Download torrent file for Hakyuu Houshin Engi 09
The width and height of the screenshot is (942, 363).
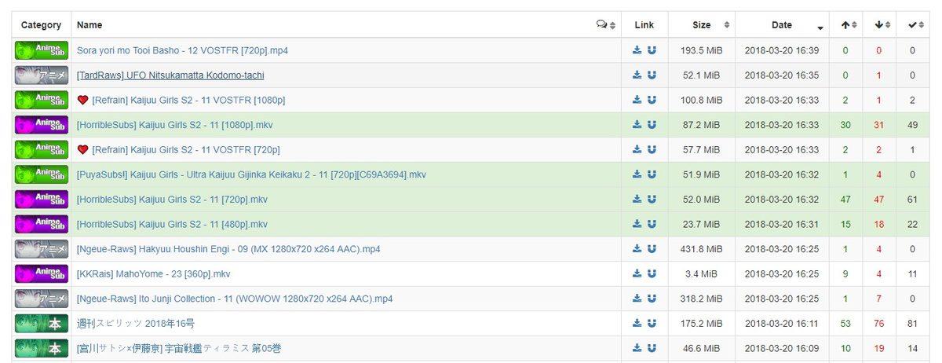pos(637,249)
